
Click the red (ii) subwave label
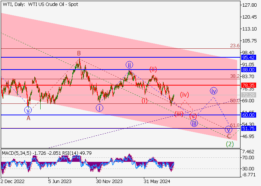[x=153, y=69]
